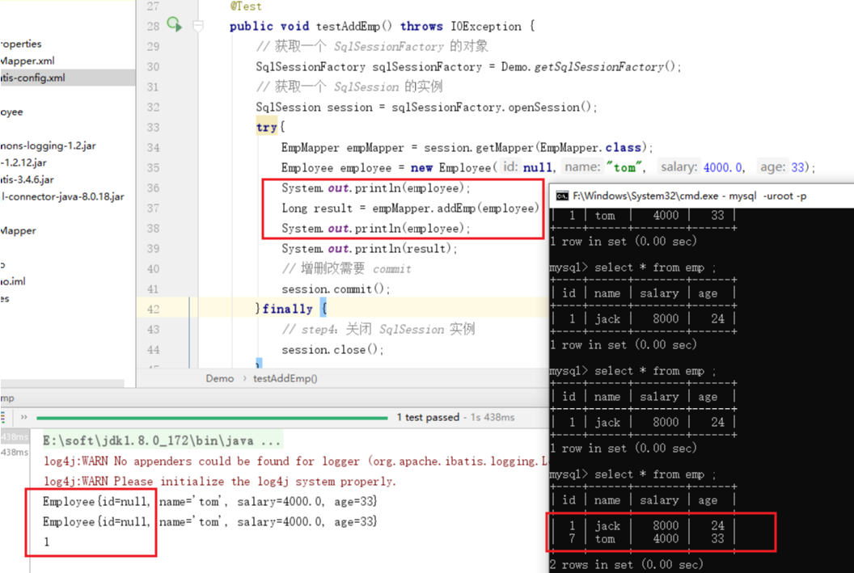
Task: Select mysql-connector-java-8.0.18.jar entry
Action: coord(62,196)
